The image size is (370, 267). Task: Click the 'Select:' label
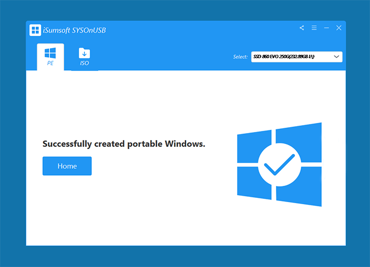240,57
